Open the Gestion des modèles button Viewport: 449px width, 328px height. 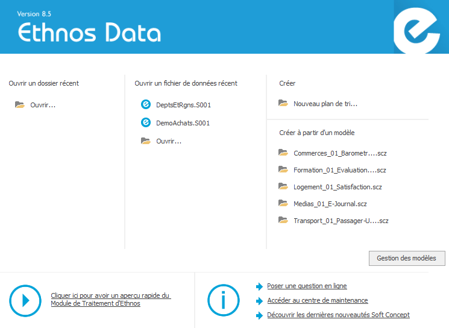407,258
